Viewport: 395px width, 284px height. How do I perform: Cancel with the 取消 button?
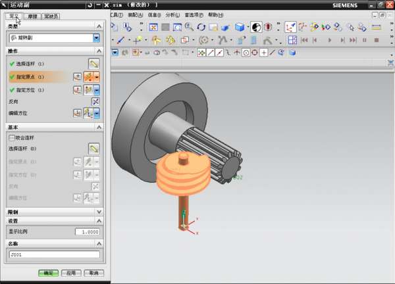[93, 273]
